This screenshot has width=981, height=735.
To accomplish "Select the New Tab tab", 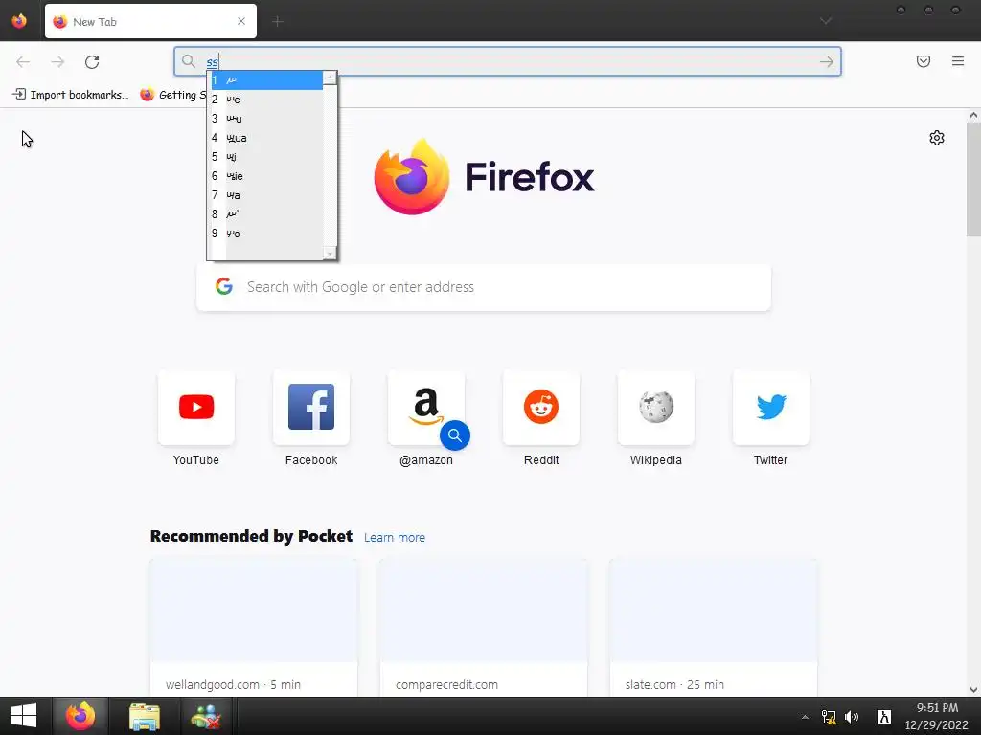I will pos(150,21).
